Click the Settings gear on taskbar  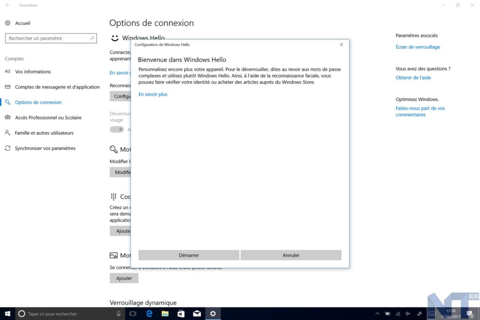pyautogui.click(x=213, y=313)
